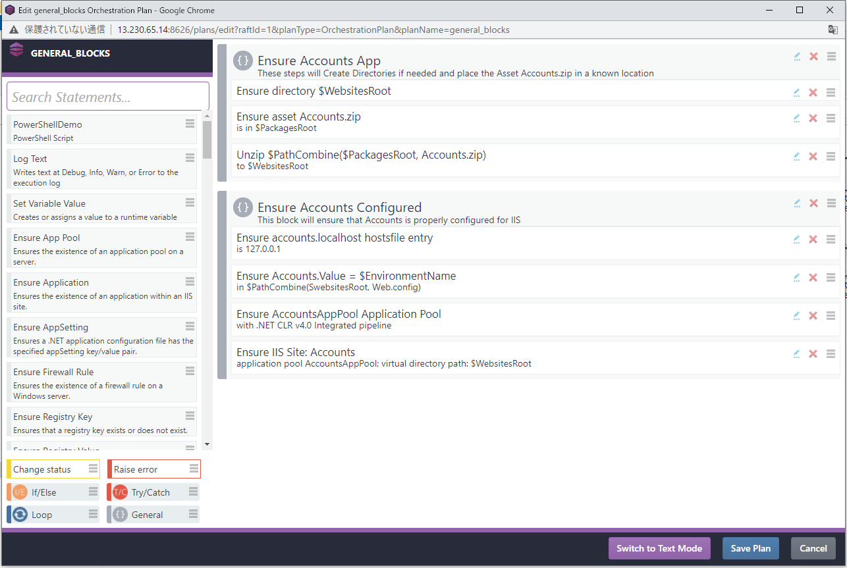Viewport: 847px width, 568px height.
Task: Select the If/Else block
Action: (x=53, y=492)
